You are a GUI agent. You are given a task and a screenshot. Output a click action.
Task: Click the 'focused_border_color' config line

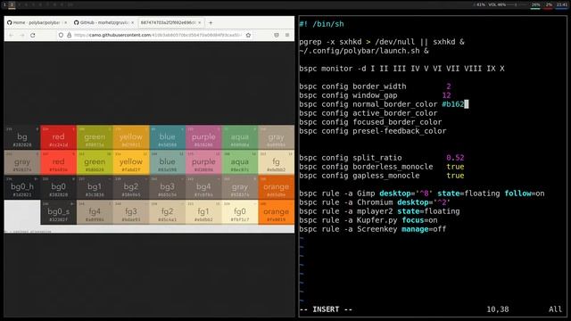pyautogui.click(x=370, y=122)
